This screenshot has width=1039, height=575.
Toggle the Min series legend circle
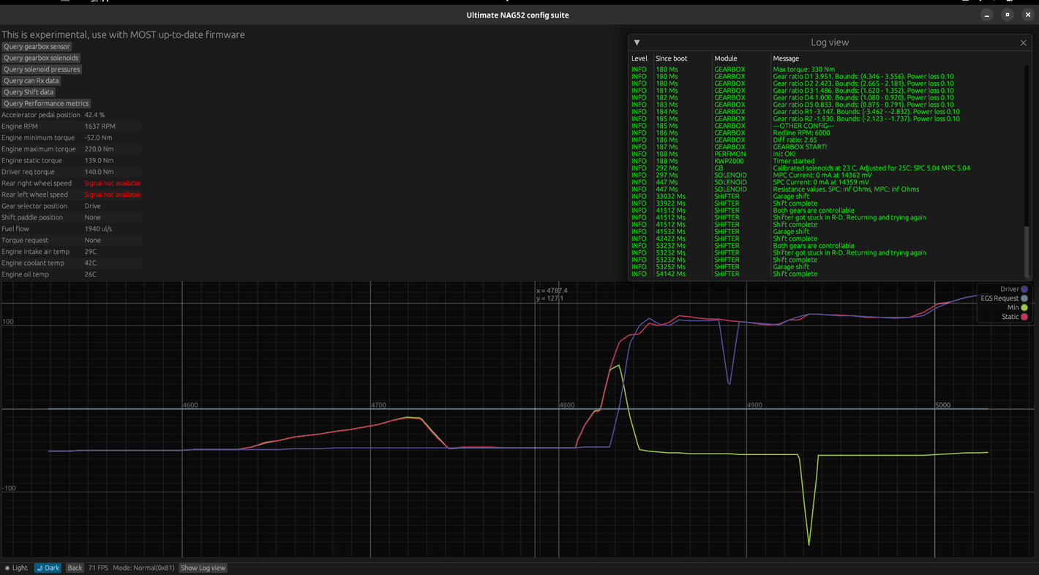point(1024,307)
